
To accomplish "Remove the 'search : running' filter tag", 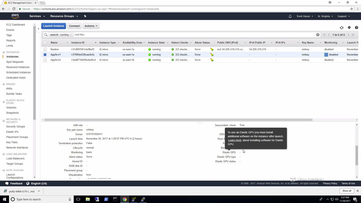I will click(x=71, y=35).
